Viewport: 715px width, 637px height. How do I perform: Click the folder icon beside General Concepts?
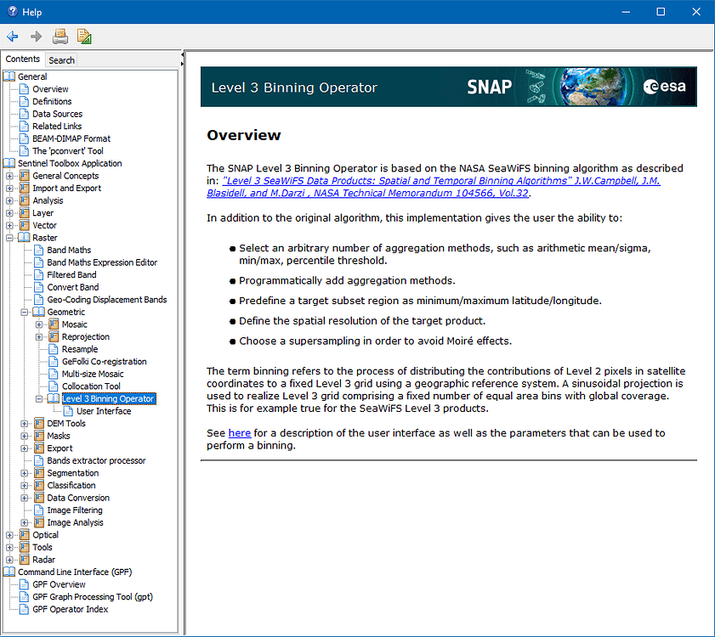click(24, 176)
